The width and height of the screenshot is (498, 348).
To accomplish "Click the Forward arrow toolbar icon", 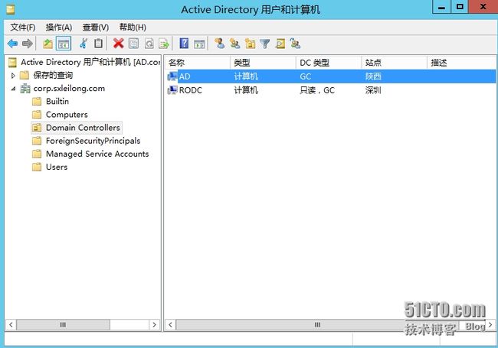I will pyautogui.click(x=28, y=44).
